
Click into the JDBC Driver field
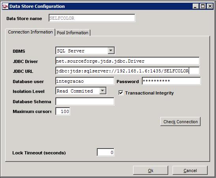128,61
